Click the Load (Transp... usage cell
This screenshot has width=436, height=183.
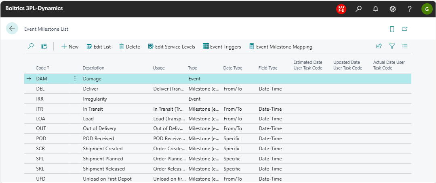click(169, 118)
